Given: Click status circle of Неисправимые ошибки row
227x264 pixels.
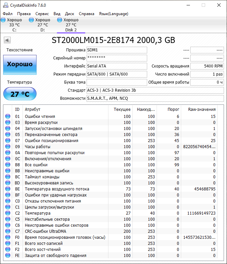Looking at the screenshot, I should tap(8, 171).
